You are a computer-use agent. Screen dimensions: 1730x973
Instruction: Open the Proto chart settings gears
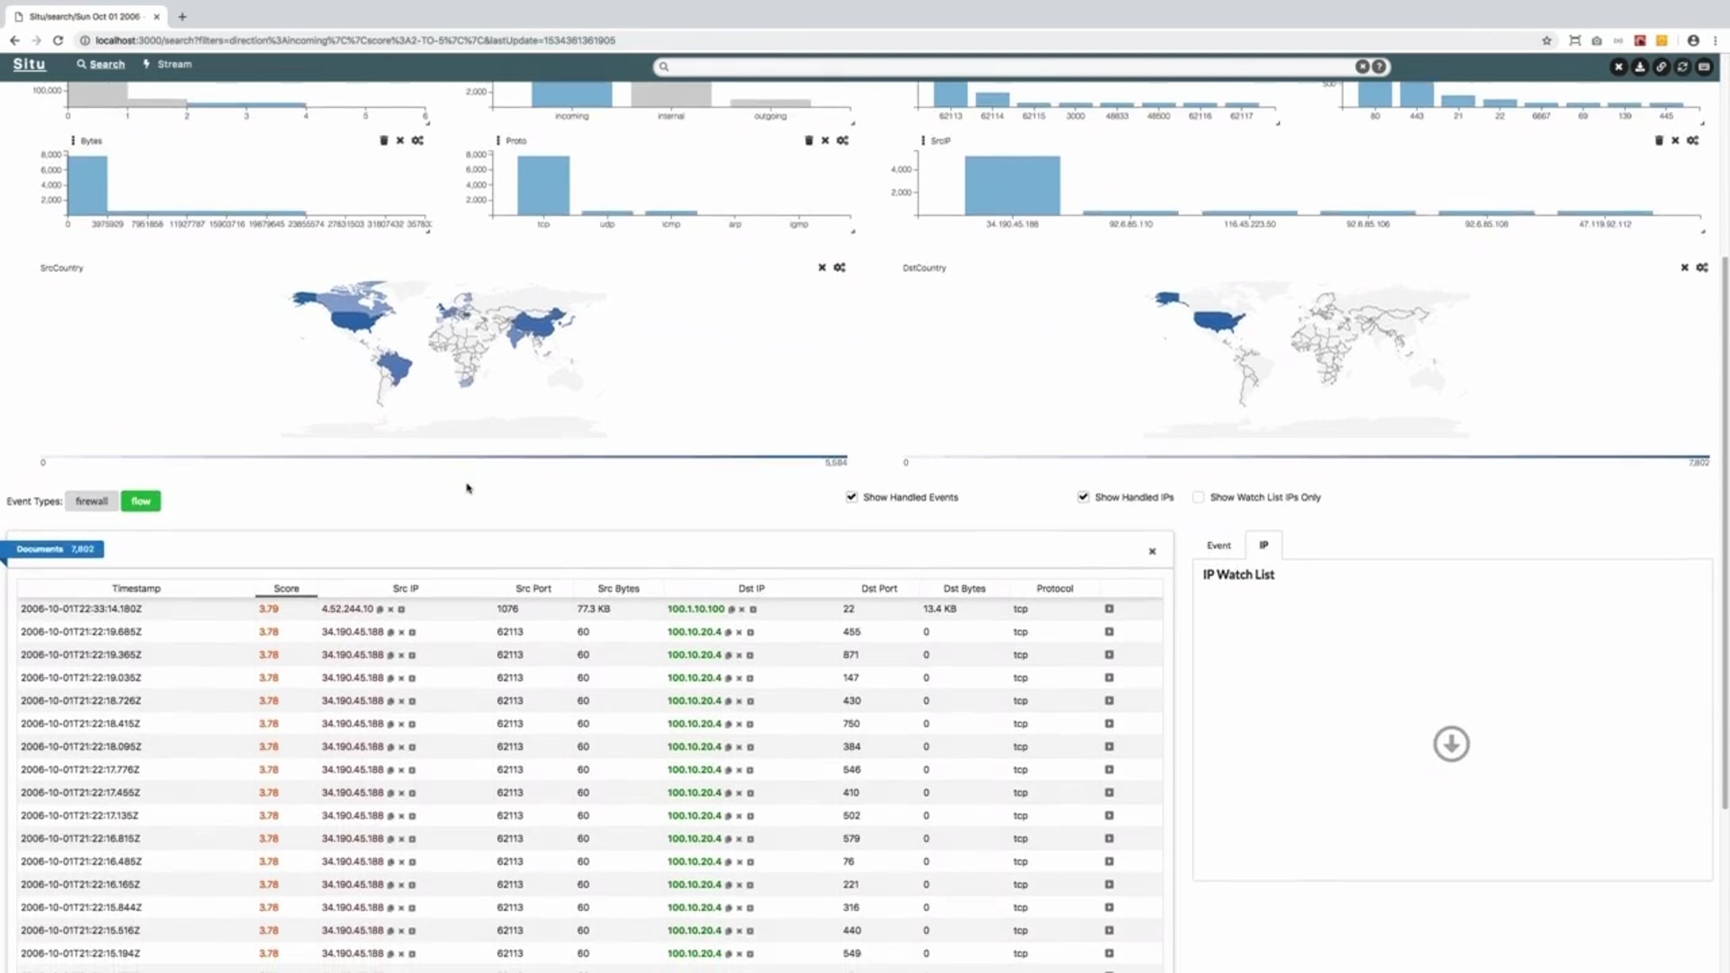pos(842,141)
